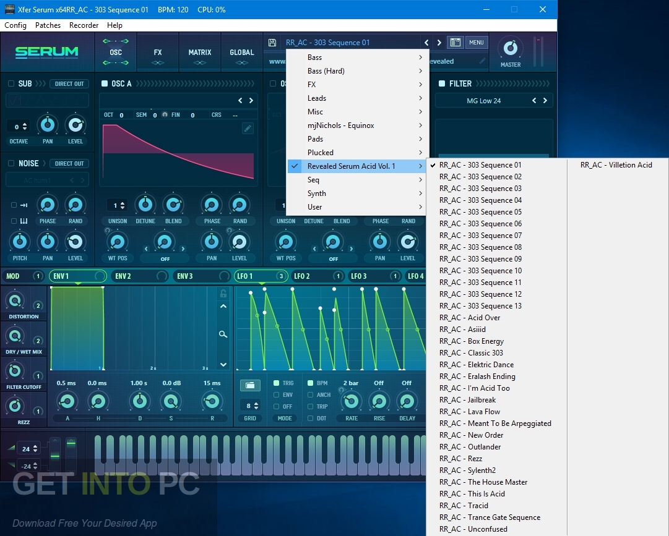Screen dimensions: 669x536
Task: Expand the User preset submenu
Action: tap(356, 206)
